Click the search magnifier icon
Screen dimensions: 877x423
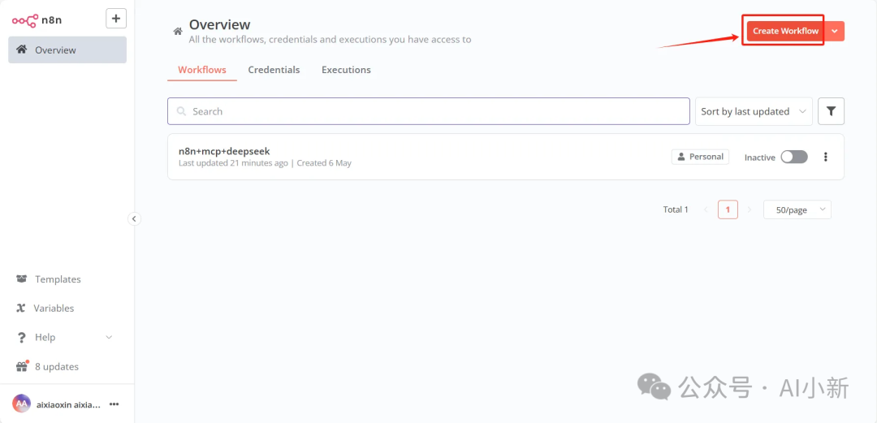181,111
